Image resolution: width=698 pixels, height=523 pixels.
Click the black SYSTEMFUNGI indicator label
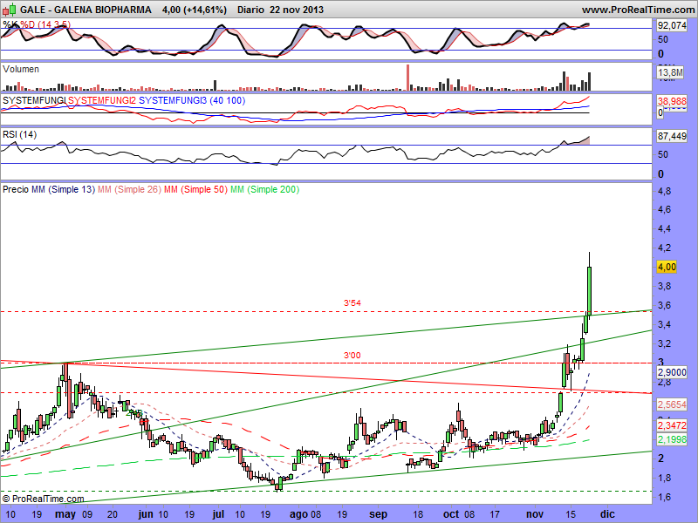[x=34, y=100]
